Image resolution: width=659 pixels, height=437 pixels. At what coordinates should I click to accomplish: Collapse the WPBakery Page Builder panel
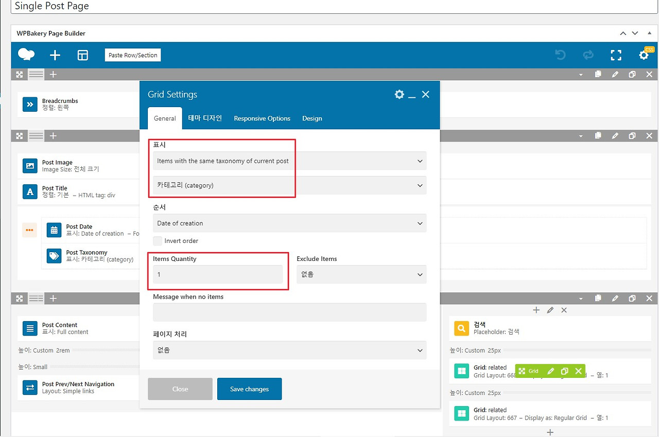click(x=649, y=33)
